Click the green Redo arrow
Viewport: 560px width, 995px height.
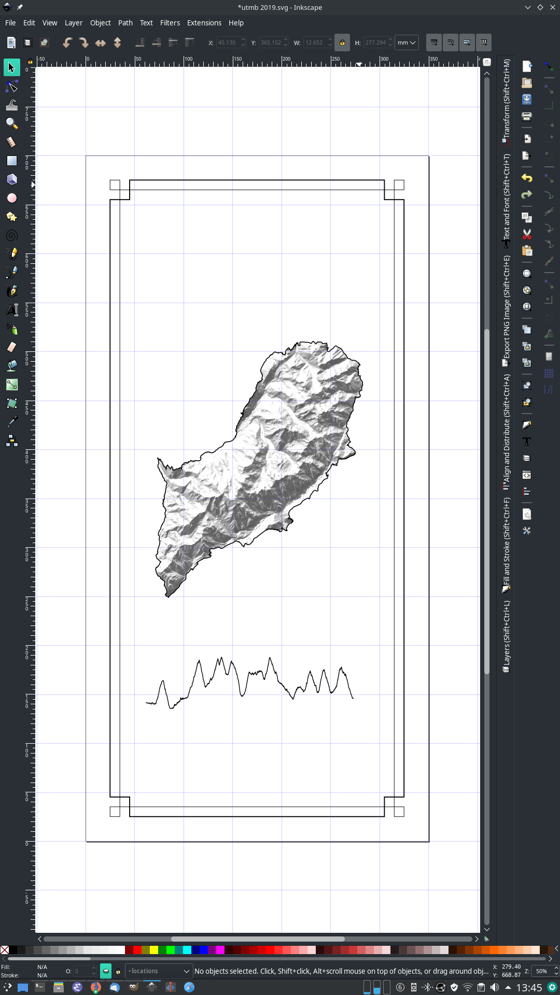pos(527,195)
